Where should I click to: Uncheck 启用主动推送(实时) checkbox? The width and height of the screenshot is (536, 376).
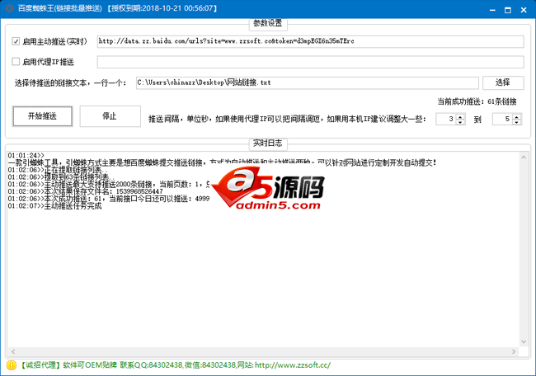coord(16,41)
